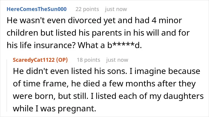Image resolution: width=209 pixels, height=117 pixels.
Task: Open OP reply's "just now" timestamp
Action: pos(117,60)
